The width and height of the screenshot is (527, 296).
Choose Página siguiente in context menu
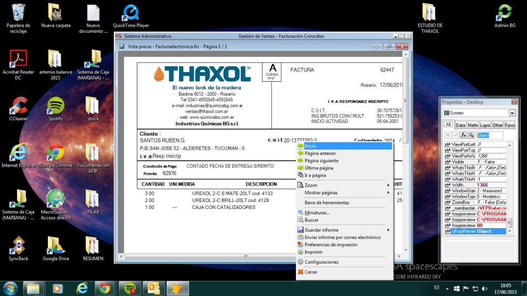344,161
